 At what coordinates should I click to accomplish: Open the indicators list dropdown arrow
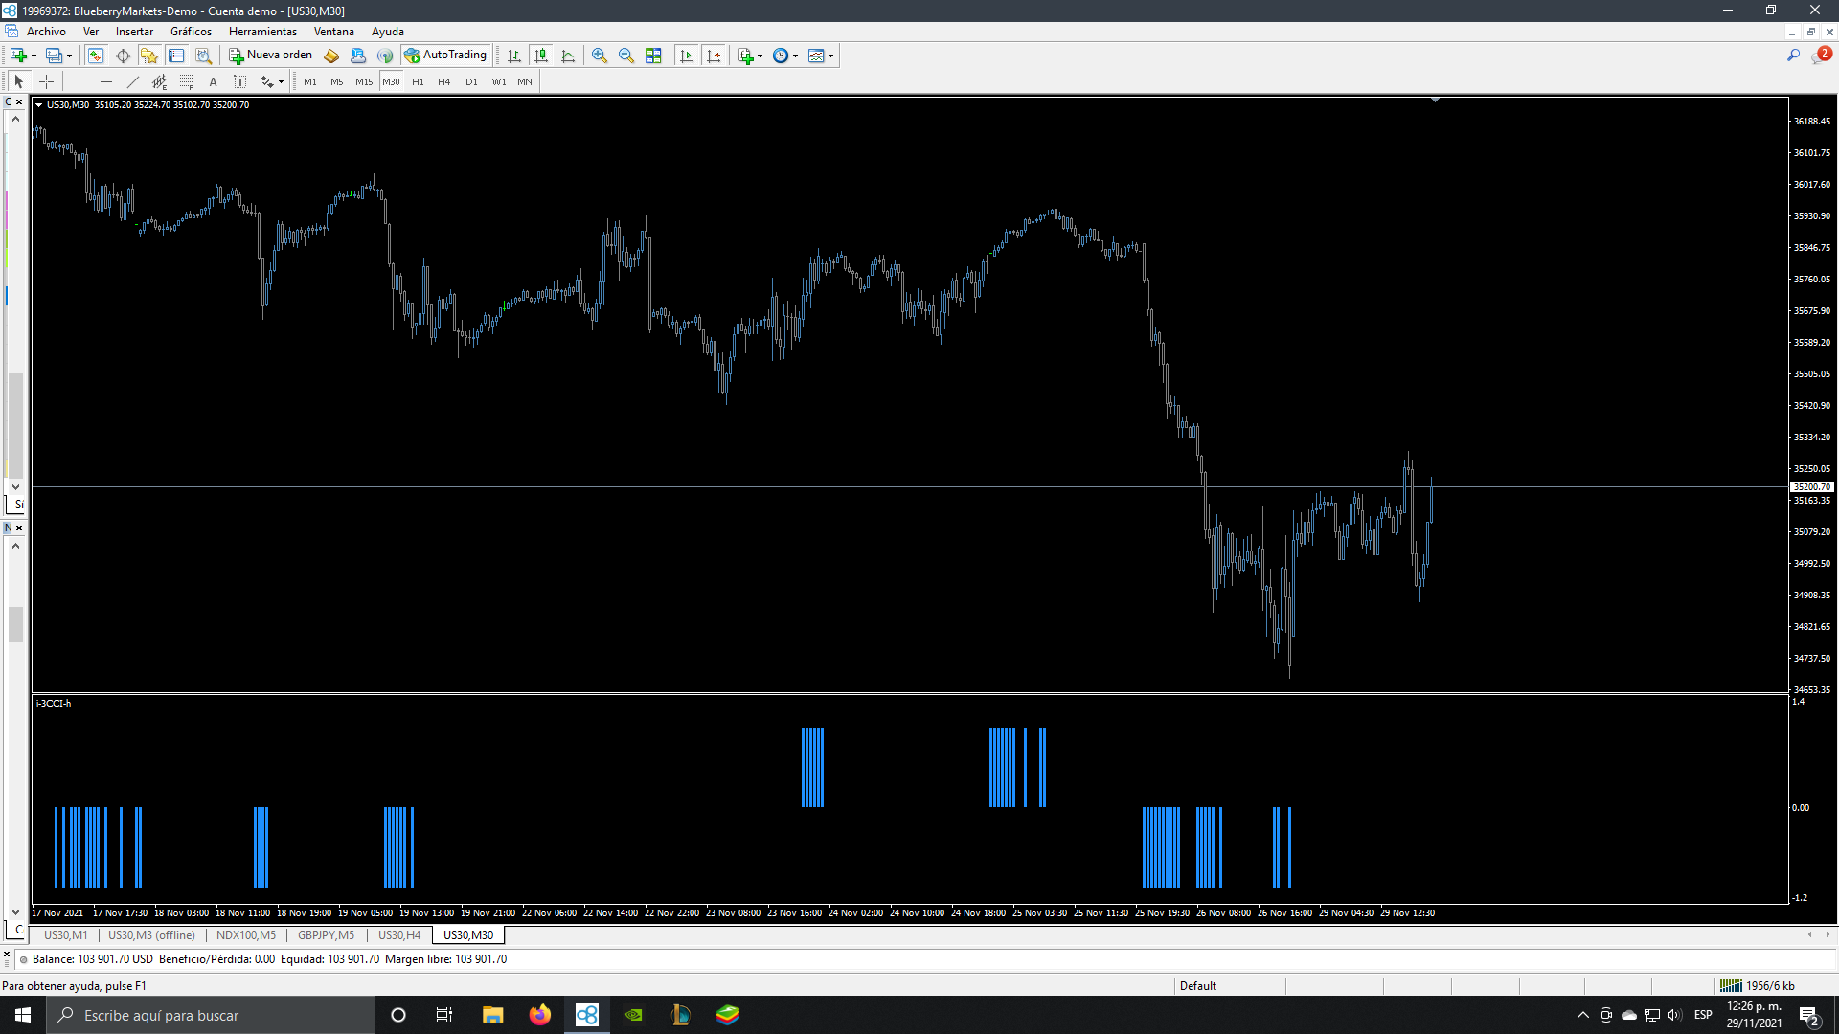[x=761, y=56]
